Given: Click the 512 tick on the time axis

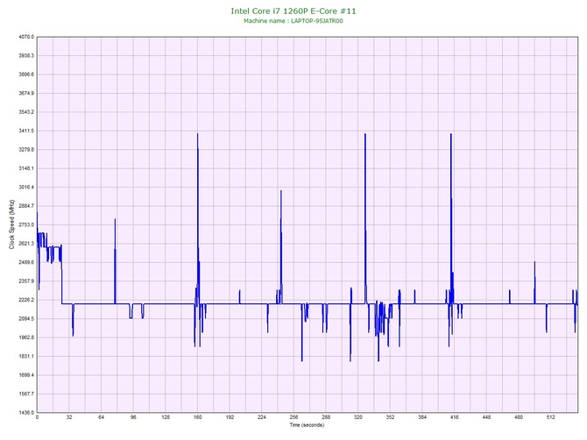Looking at the screenshot, I should coord(551,417).
